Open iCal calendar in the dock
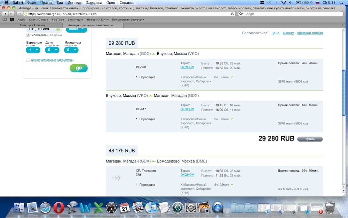Viewport: 348px width, 218px height. tap(125, 208)
